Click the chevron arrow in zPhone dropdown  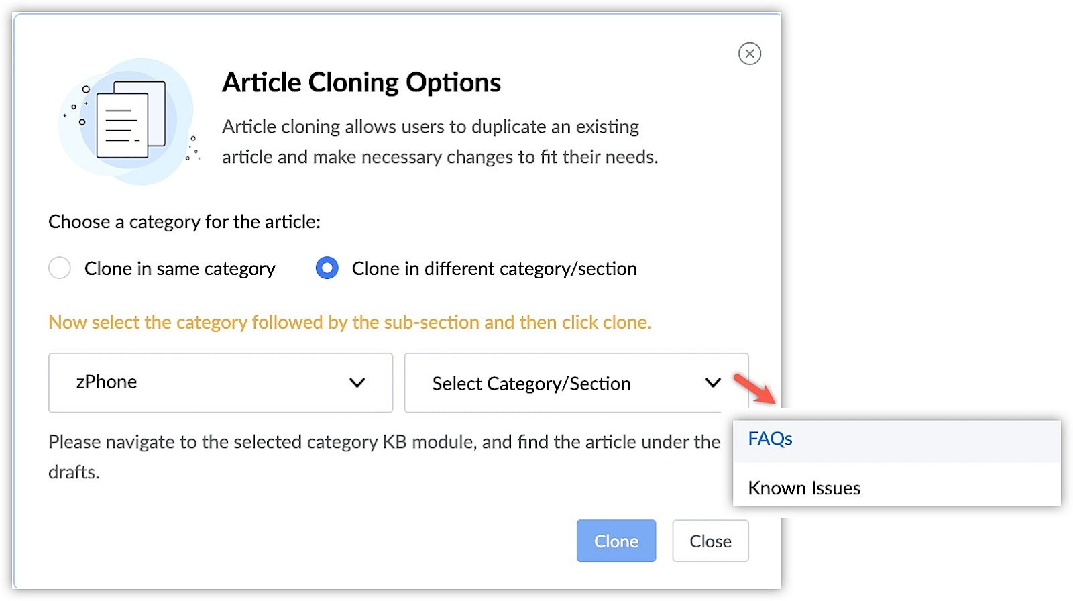[x=357, y=383]
